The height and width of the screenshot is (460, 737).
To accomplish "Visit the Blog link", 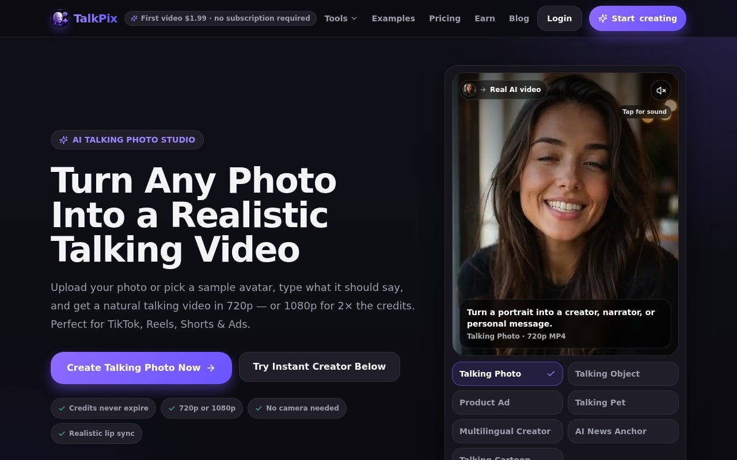I will pyautogui.click(x=519, y=18).
